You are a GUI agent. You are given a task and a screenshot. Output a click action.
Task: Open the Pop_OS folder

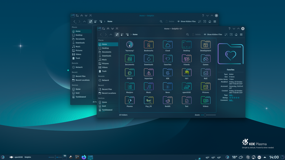[x=148, y=102]
